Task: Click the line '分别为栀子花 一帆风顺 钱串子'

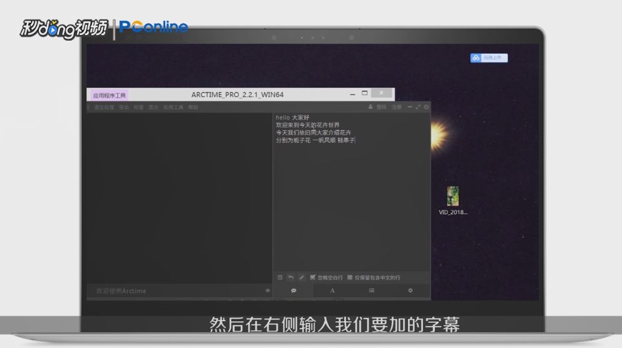Action: (x=315, y=140)
